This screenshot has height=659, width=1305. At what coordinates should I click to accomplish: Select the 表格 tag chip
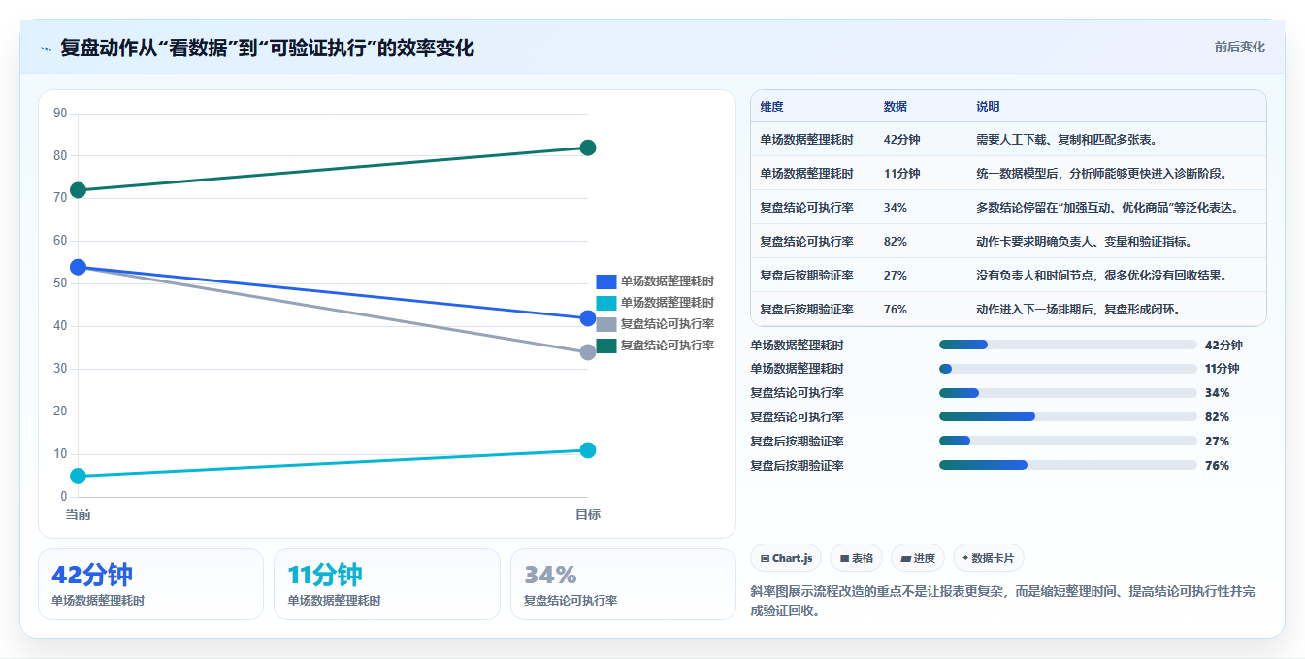(856, 558)
